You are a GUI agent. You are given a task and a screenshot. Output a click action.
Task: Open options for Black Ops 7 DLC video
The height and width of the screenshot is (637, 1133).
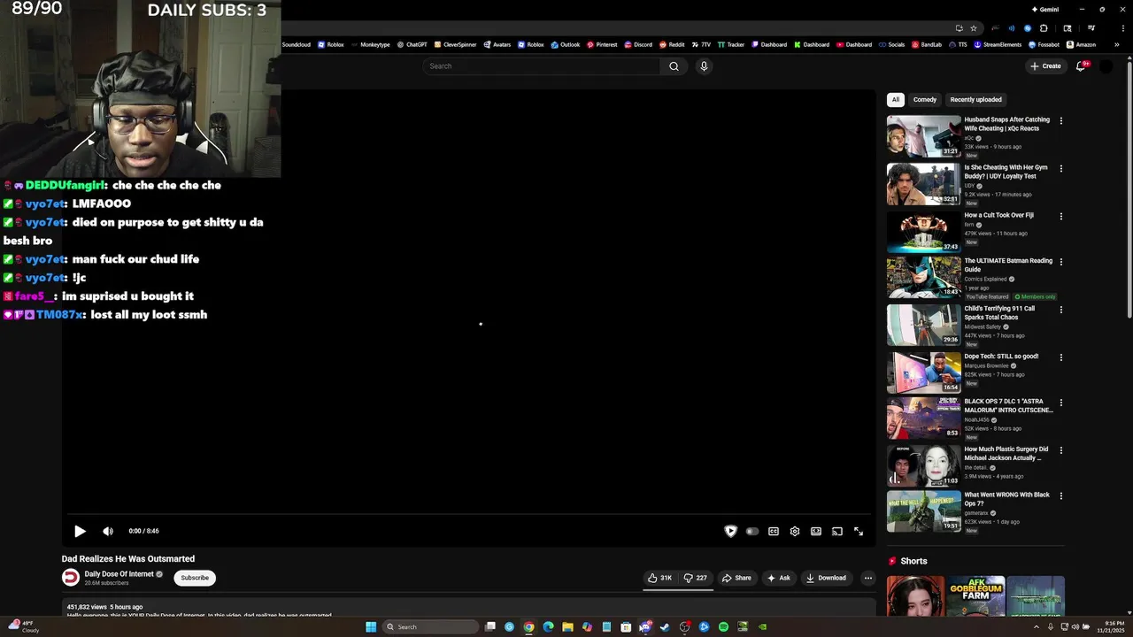pyautogui.click(x=1061, y=403)
